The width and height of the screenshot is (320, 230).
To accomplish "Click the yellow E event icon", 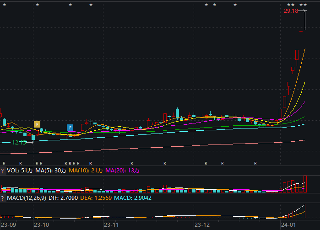I will pos(37,124).
